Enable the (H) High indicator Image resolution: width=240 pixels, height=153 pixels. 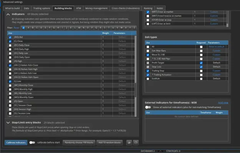pos(10,61)
